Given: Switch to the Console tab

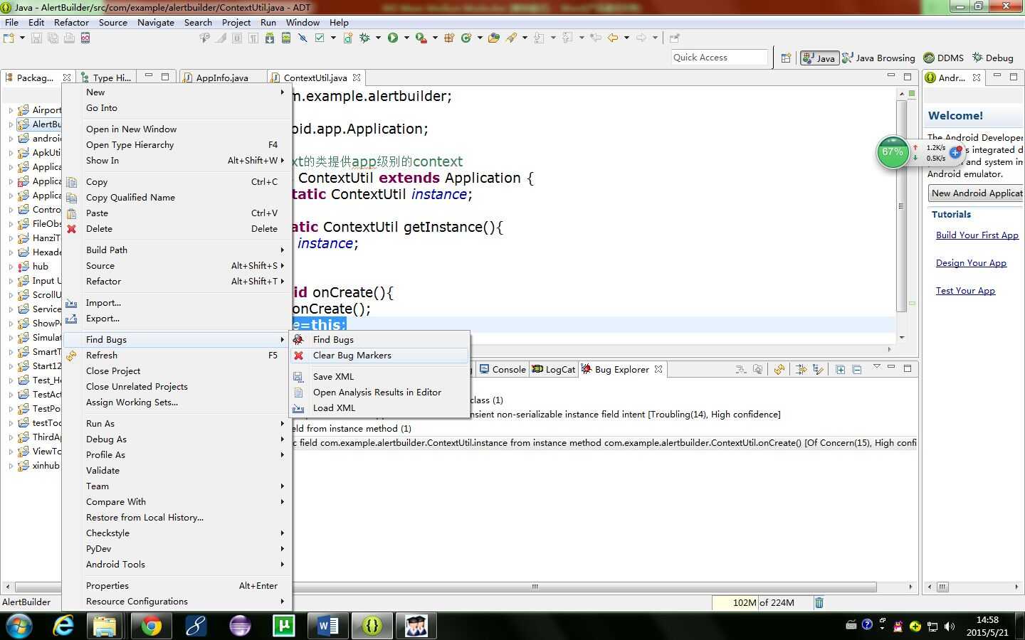Looking at the screenshot, I should (x=502, y=369).
